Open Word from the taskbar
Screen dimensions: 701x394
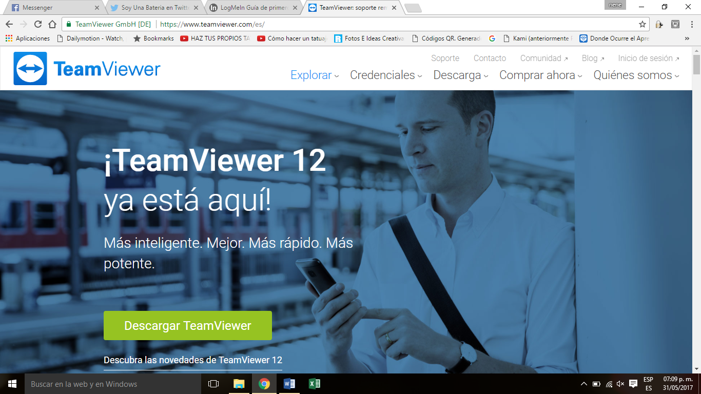coord(289,383)
